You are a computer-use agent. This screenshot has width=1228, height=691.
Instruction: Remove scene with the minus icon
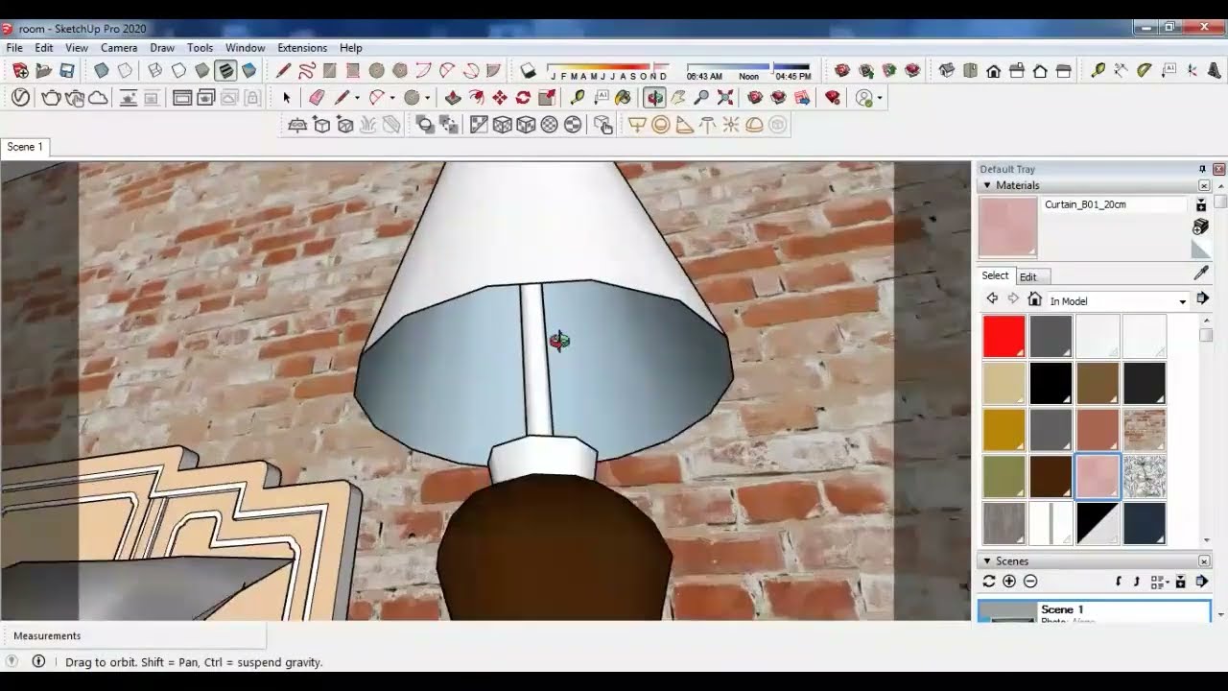(x=1030, y=581)
